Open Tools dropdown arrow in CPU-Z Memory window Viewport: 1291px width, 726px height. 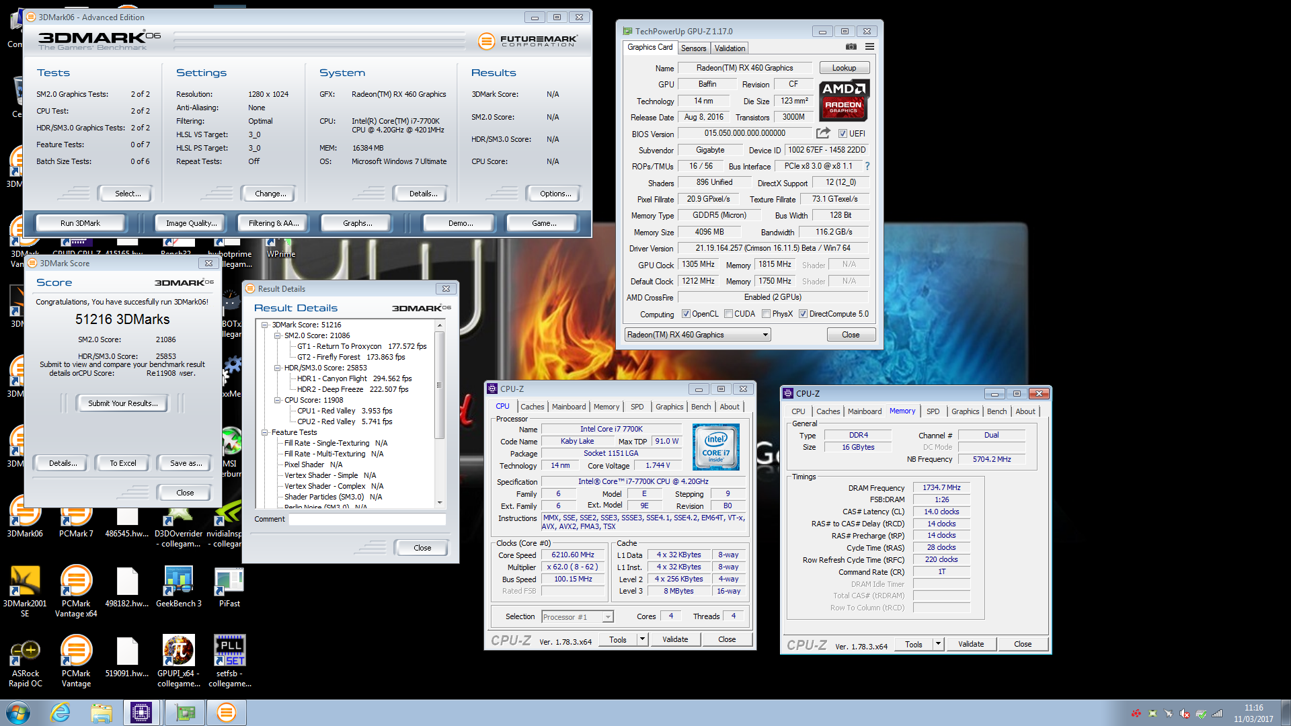coord(938,644)
